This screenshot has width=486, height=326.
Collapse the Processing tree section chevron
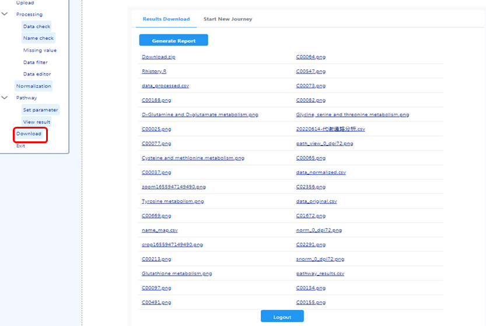(x=5, y=14)
